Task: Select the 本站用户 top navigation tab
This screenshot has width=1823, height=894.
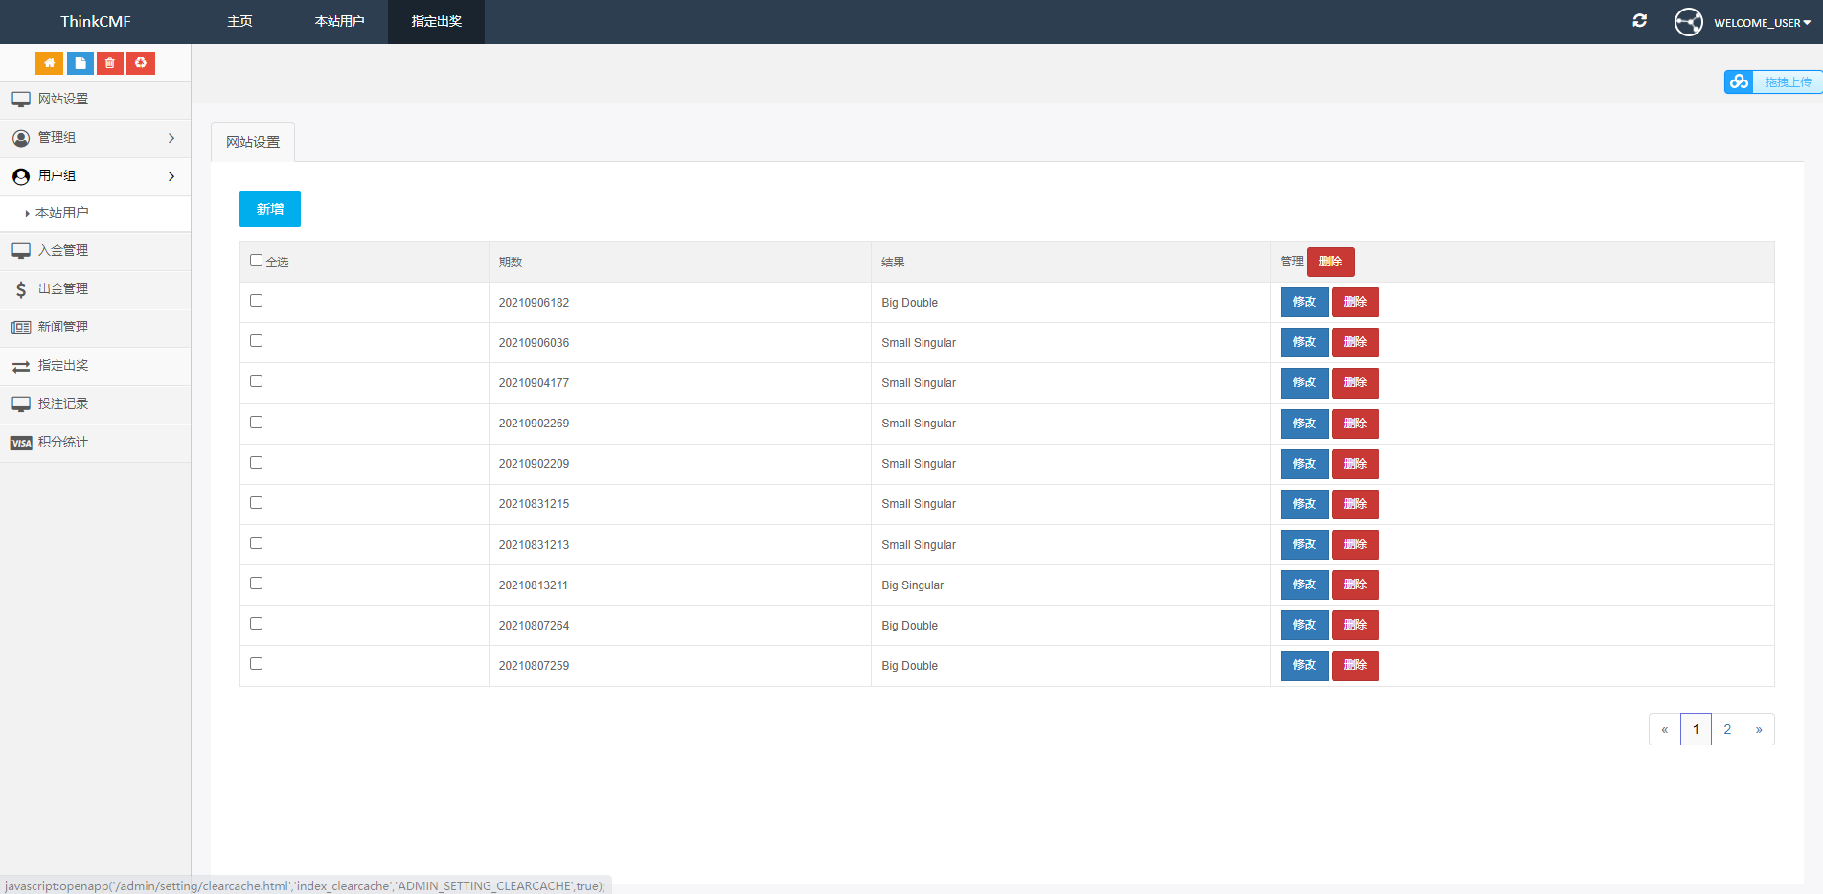Action: click(339, 21)
